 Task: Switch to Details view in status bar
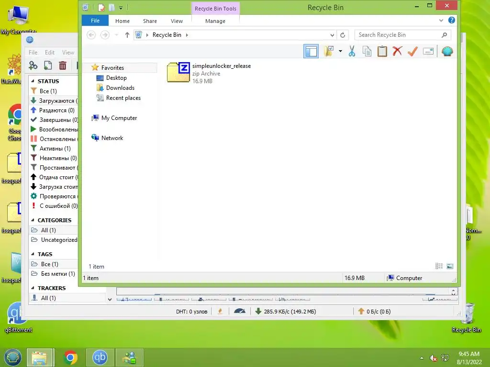(x=439, y=266)
